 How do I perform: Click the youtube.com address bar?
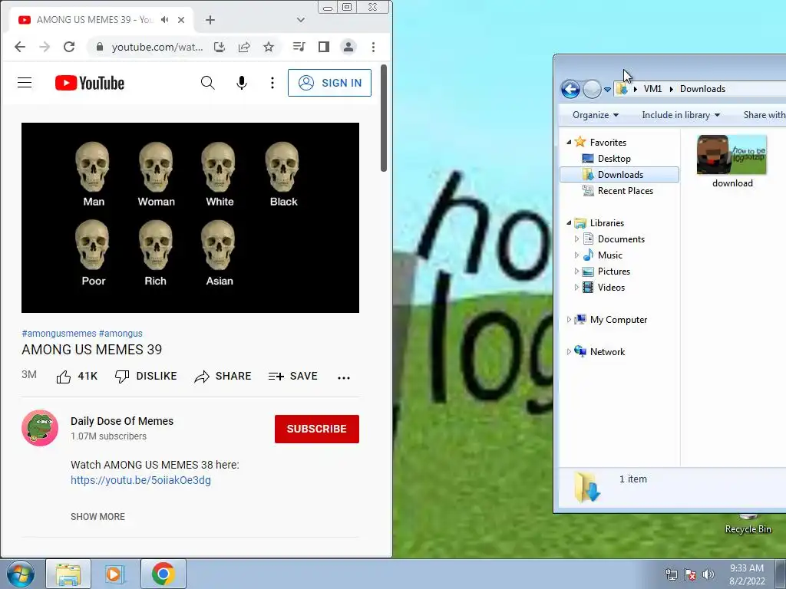[x=157, y=47]
